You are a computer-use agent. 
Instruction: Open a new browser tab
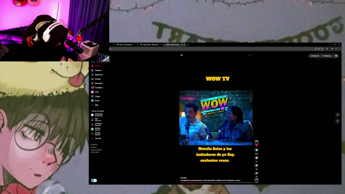point(188,45)
